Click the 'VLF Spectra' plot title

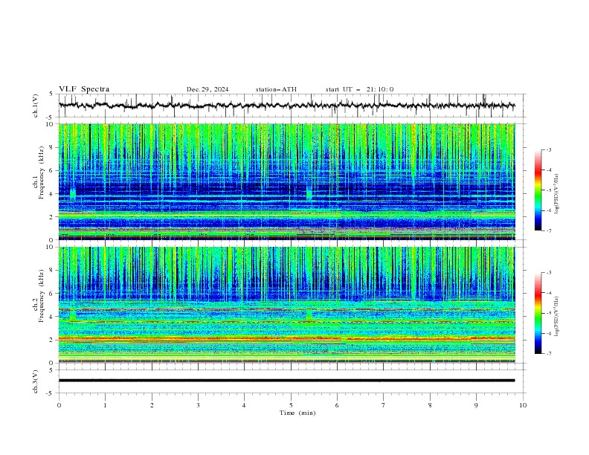(x=84, y=89)
